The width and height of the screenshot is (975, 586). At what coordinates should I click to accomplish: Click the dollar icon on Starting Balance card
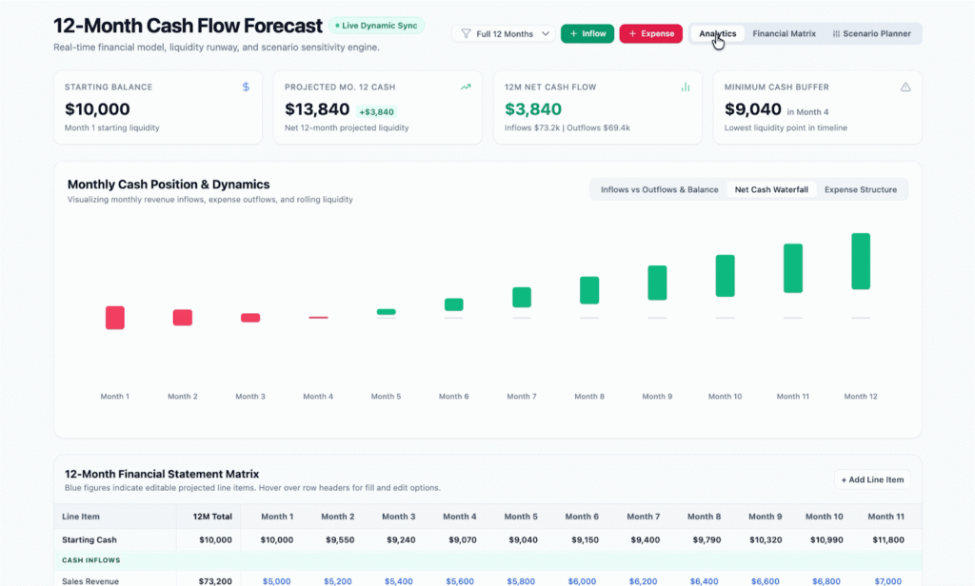point(246,87)
